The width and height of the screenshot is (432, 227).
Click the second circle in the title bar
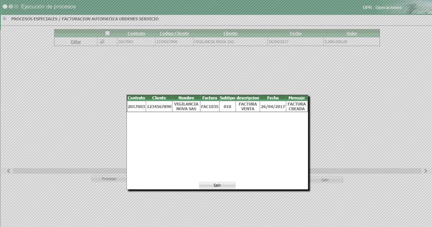coord(11,6)
